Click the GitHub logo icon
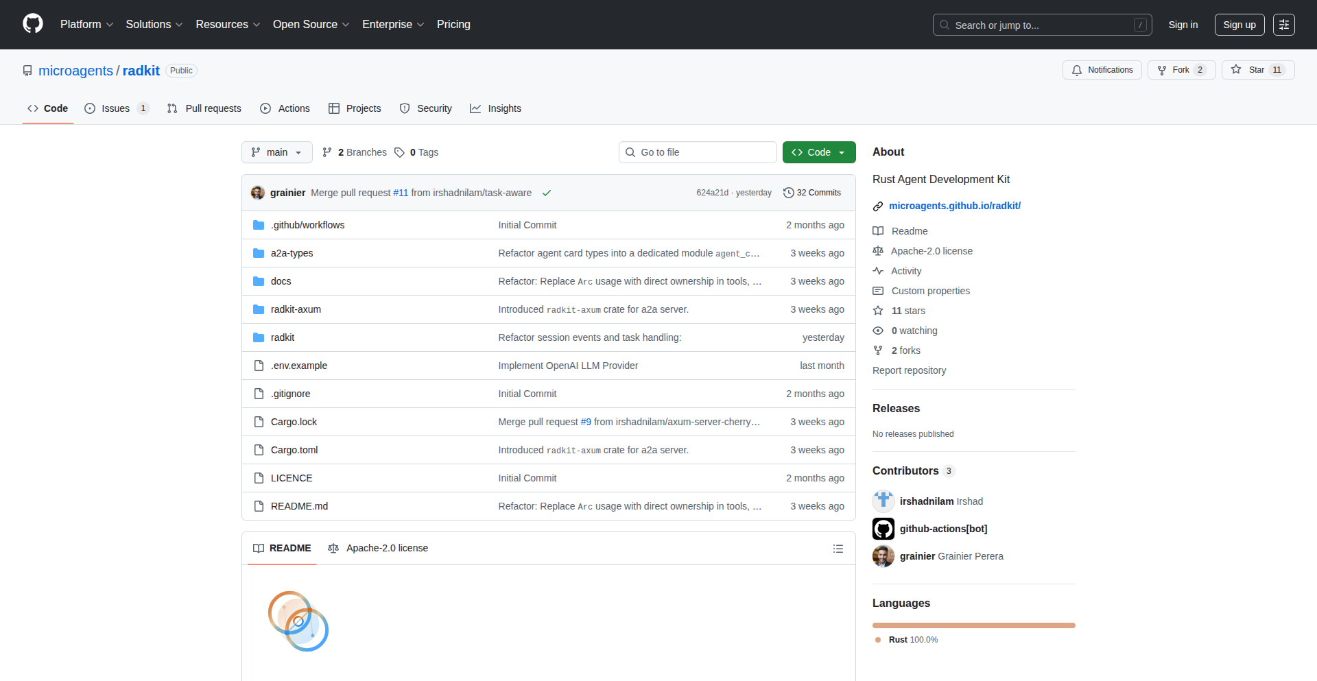 tap(33, 24)
